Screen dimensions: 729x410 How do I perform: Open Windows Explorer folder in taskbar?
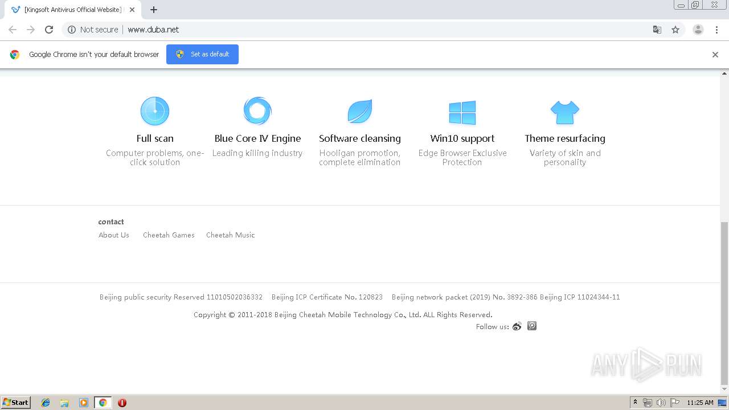pos(64,403)
